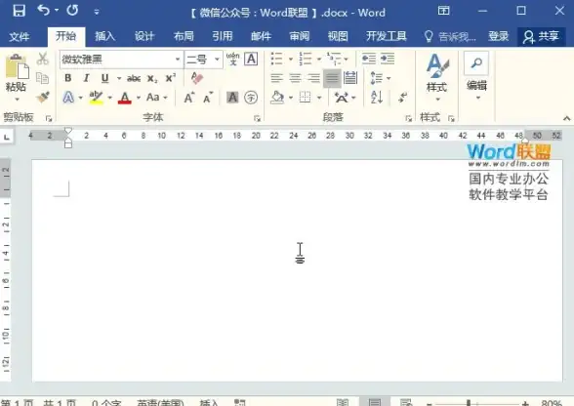Open the 文件 menu
This screenshot has height=406, width=574.
(x=20, y=36)
